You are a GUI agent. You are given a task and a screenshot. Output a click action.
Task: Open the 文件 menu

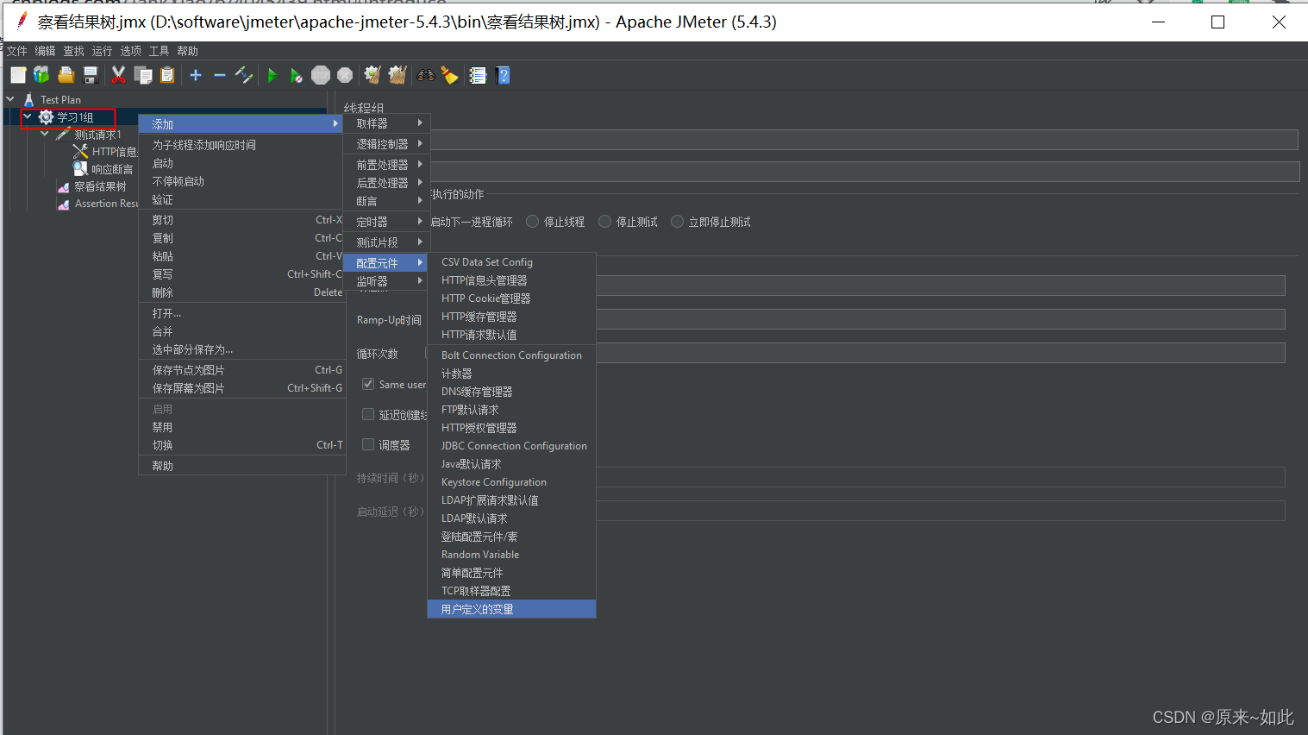(x=17, y=51)
